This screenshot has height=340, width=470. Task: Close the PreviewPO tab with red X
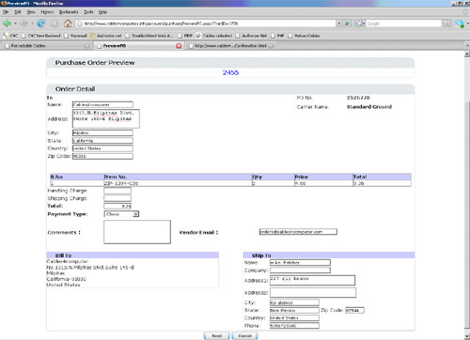click(x=179, y=46)
